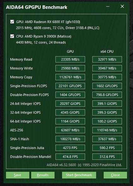Screen dimensions: 133x186
Task: Select the CPU AES-256 result 110748 MB/s
Action: pos(107,130)
